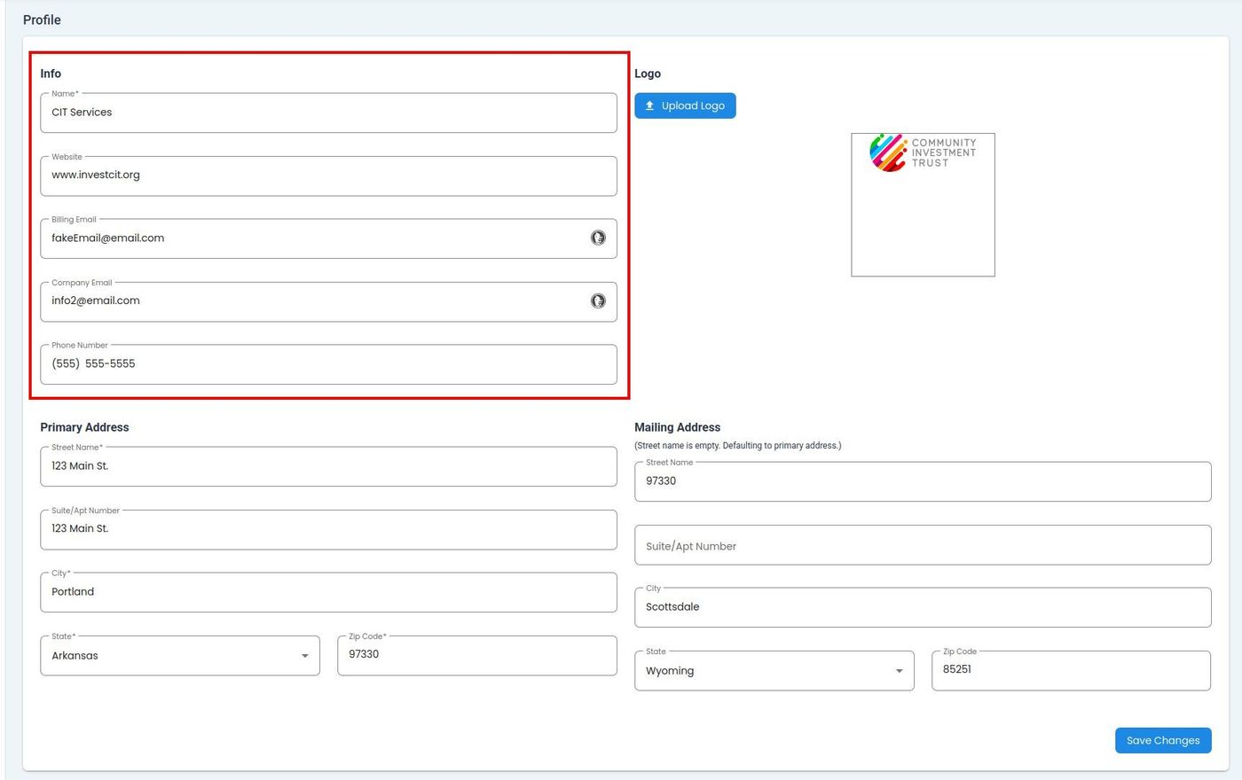The height and width of the screenshot is (780, 1242).
Task: Click the Primary Address City field with Portland
Action: (328, 592)
